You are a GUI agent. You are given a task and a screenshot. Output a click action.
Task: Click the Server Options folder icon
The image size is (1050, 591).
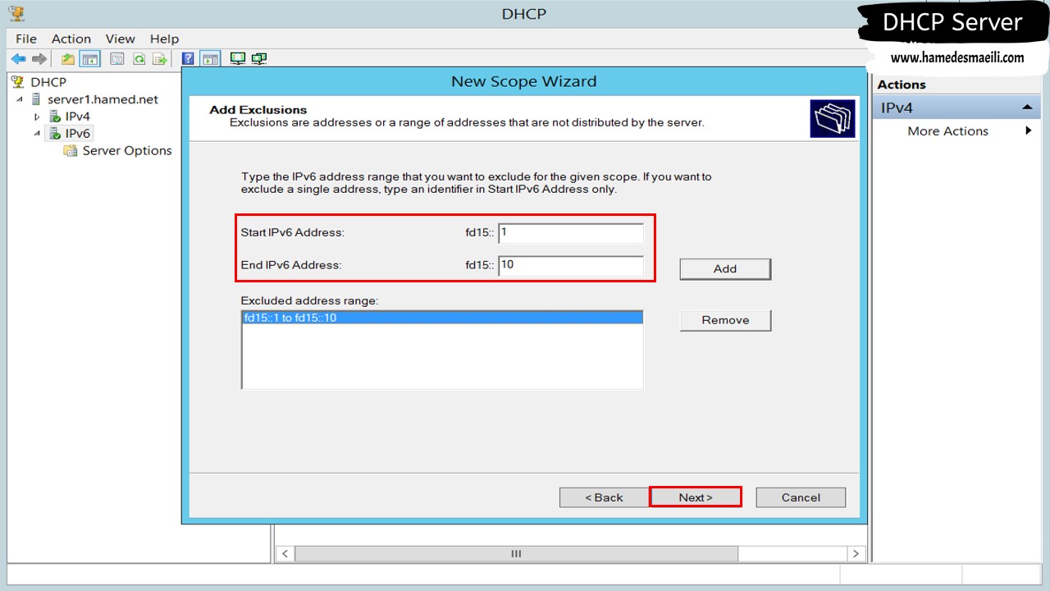point(71,151)
